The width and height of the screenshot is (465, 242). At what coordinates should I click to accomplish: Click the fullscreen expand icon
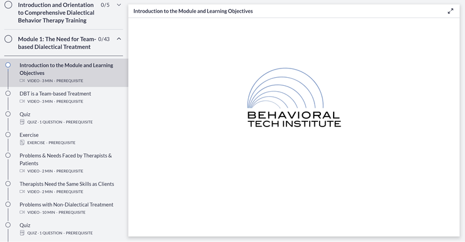(450, 11)
